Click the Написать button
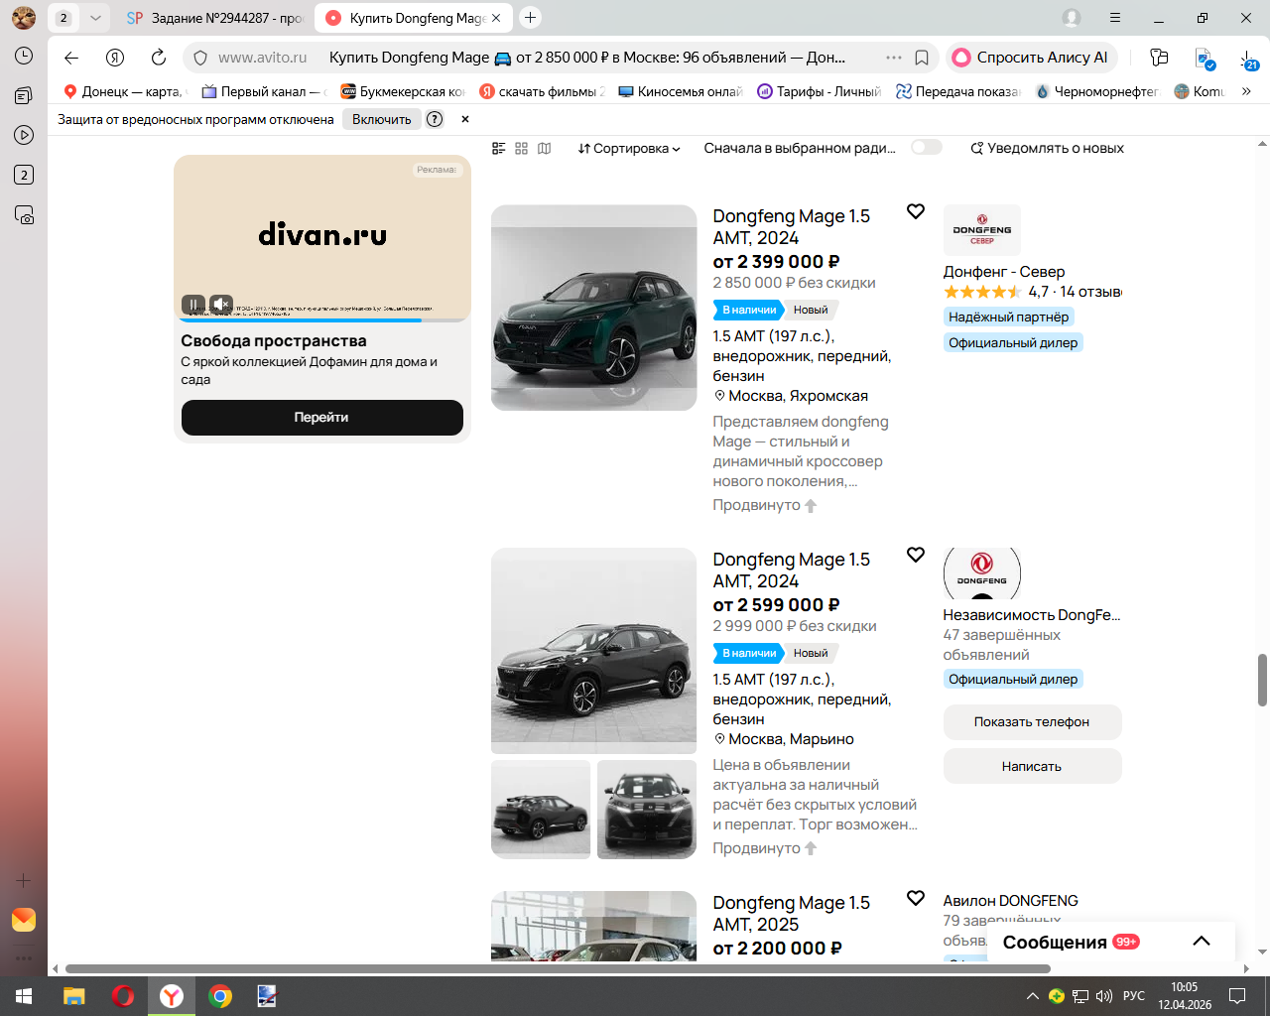 tap(1032, 766)
